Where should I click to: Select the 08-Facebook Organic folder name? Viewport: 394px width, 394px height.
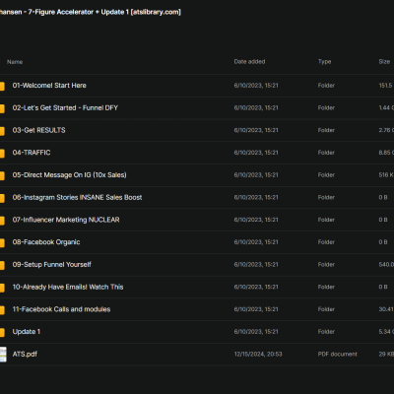tap(46, 242)
